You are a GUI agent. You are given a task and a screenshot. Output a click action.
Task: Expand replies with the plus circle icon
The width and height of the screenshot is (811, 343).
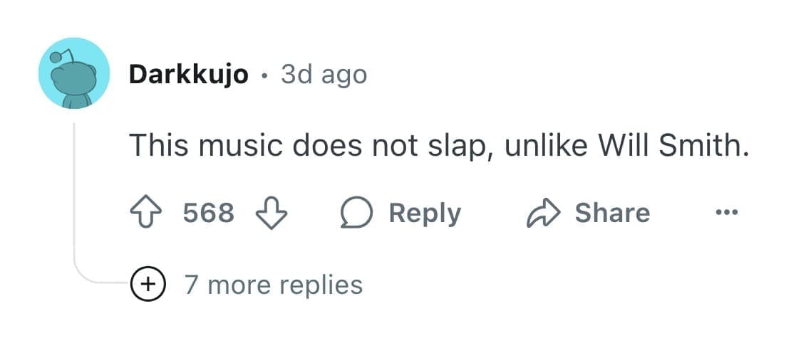(x=147, y=285)
